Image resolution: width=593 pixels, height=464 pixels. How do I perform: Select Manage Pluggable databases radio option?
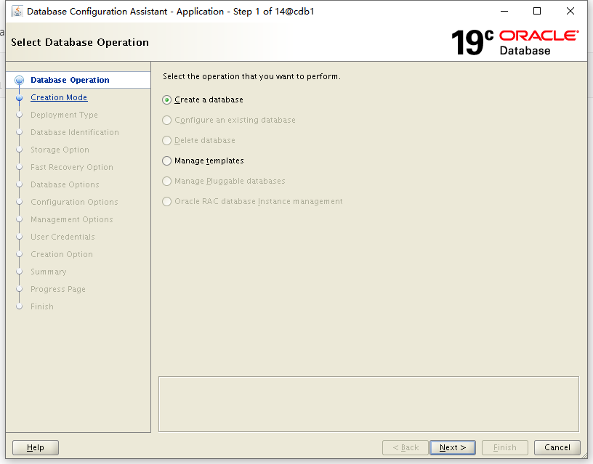[166, 182]
